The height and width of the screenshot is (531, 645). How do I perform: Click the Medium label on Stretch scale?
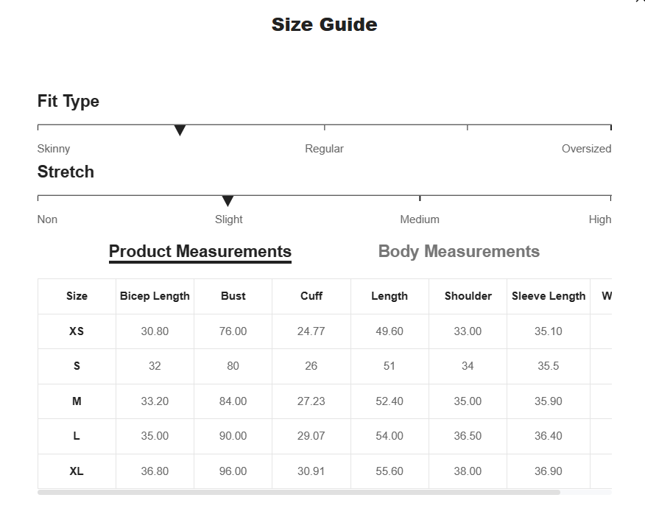[x=420, y=219]
